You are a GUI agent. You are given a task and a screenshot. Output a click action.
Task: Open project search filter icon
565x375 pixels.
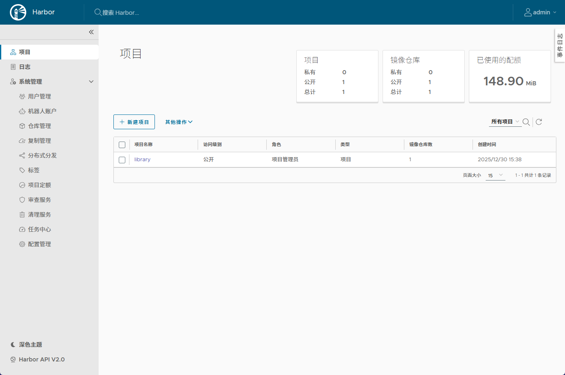point(526,122)
